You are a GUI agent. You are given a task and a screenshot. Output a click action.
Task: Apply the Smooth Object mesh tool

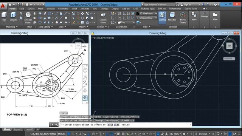pyautogui.click(x=28, y=18)
